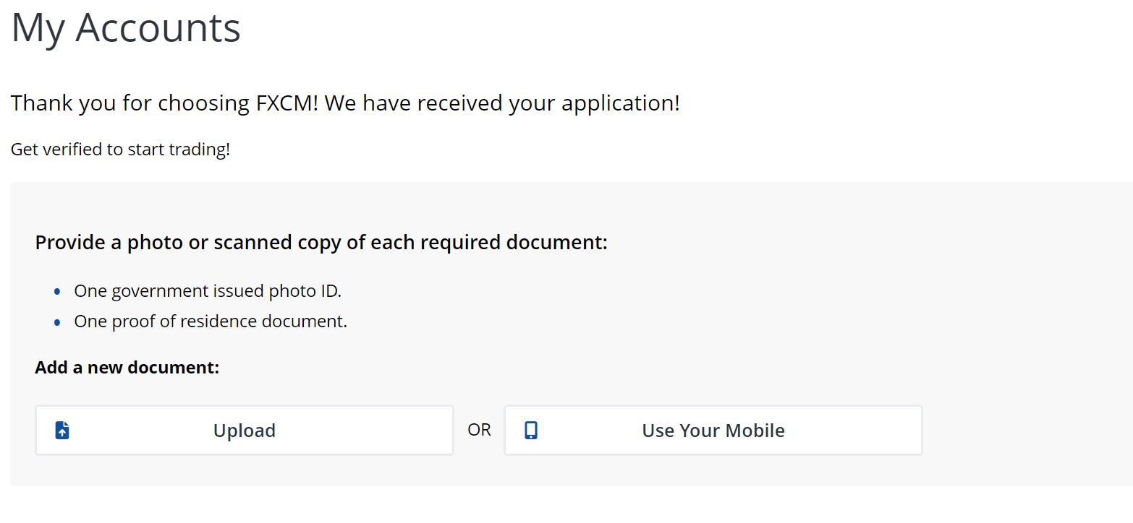Viewport: 1133px width, 523px height.
Task: Click the bullet dot beside government photo ID
Action: coord(57,292)
